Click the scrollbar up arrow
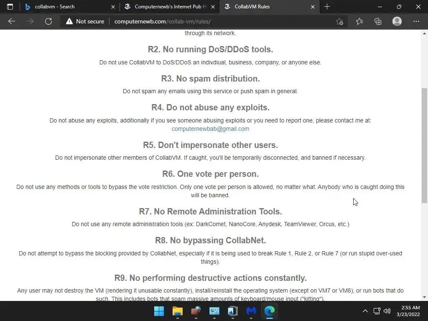 point(424,33)
